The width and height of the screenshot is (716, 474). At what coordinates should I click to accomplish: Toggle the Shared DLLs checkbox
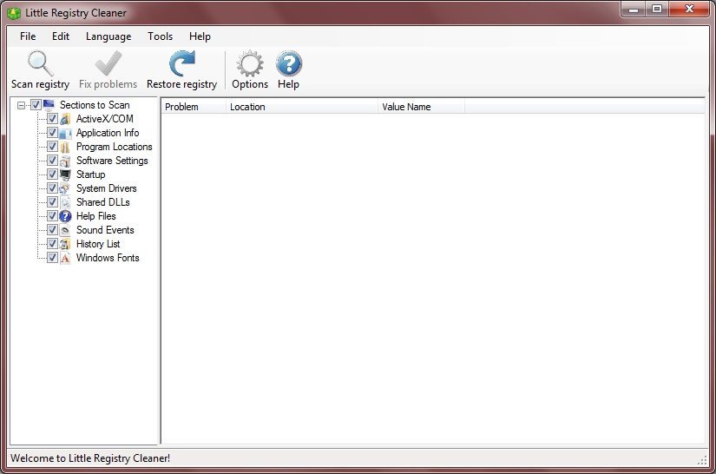[x=52, y=201]
